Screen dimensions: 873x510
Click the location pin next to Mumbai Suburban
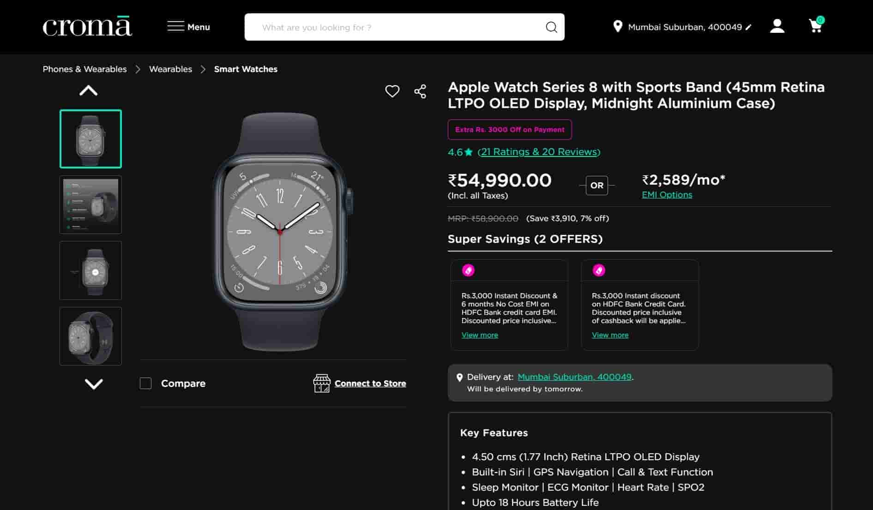[x=617, y=26]
